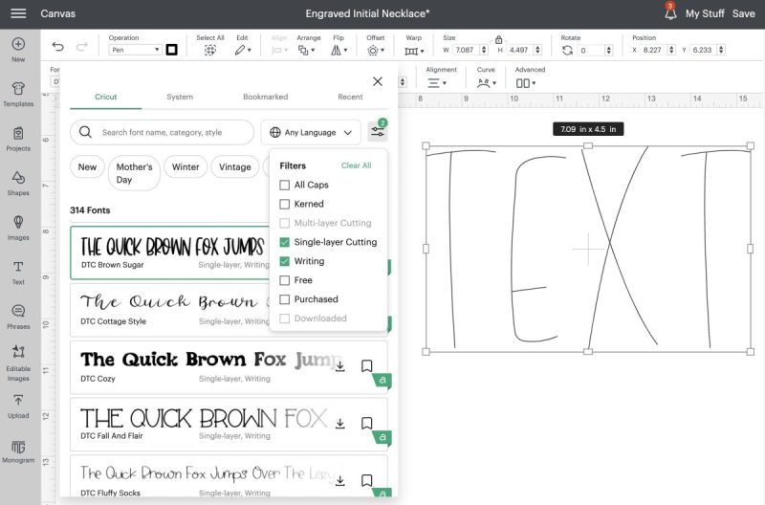Open the Any Language dropdown
Viewport: 765px width, 505px height.
click(311, 132)
